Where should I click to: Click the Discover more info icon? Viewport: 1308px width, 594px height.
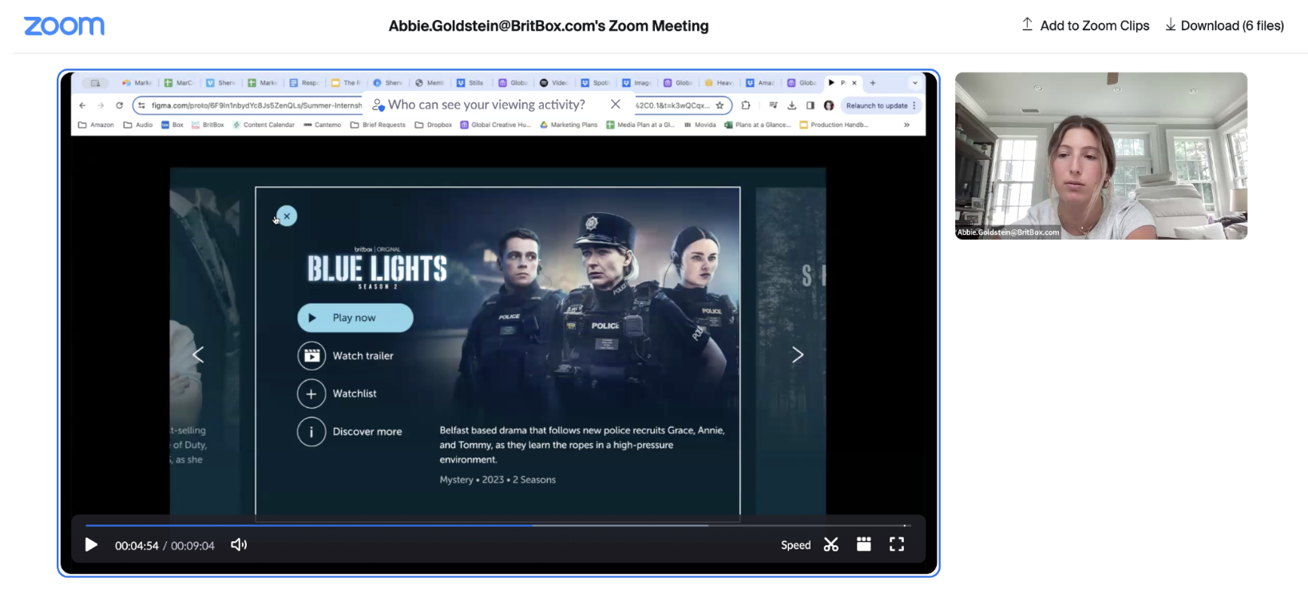tap(311, 432)
